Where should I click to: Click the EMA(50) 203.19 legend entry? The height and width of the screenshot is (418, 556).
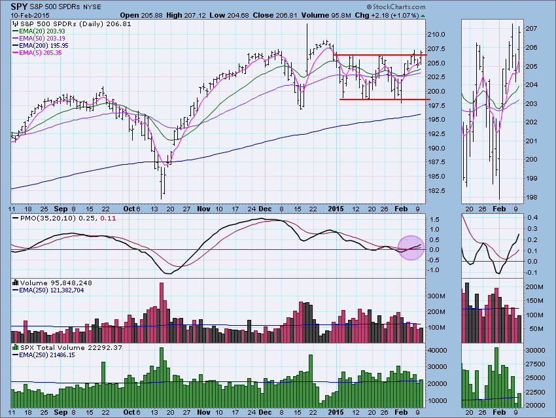click(39, 39)
